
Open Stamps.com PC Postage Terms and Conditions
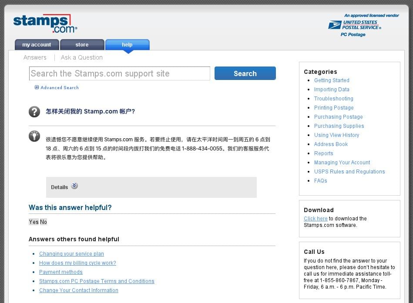click(x=97, y=281)
